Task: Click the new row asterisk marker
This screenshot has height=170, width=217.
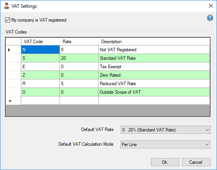Action: 10,101
